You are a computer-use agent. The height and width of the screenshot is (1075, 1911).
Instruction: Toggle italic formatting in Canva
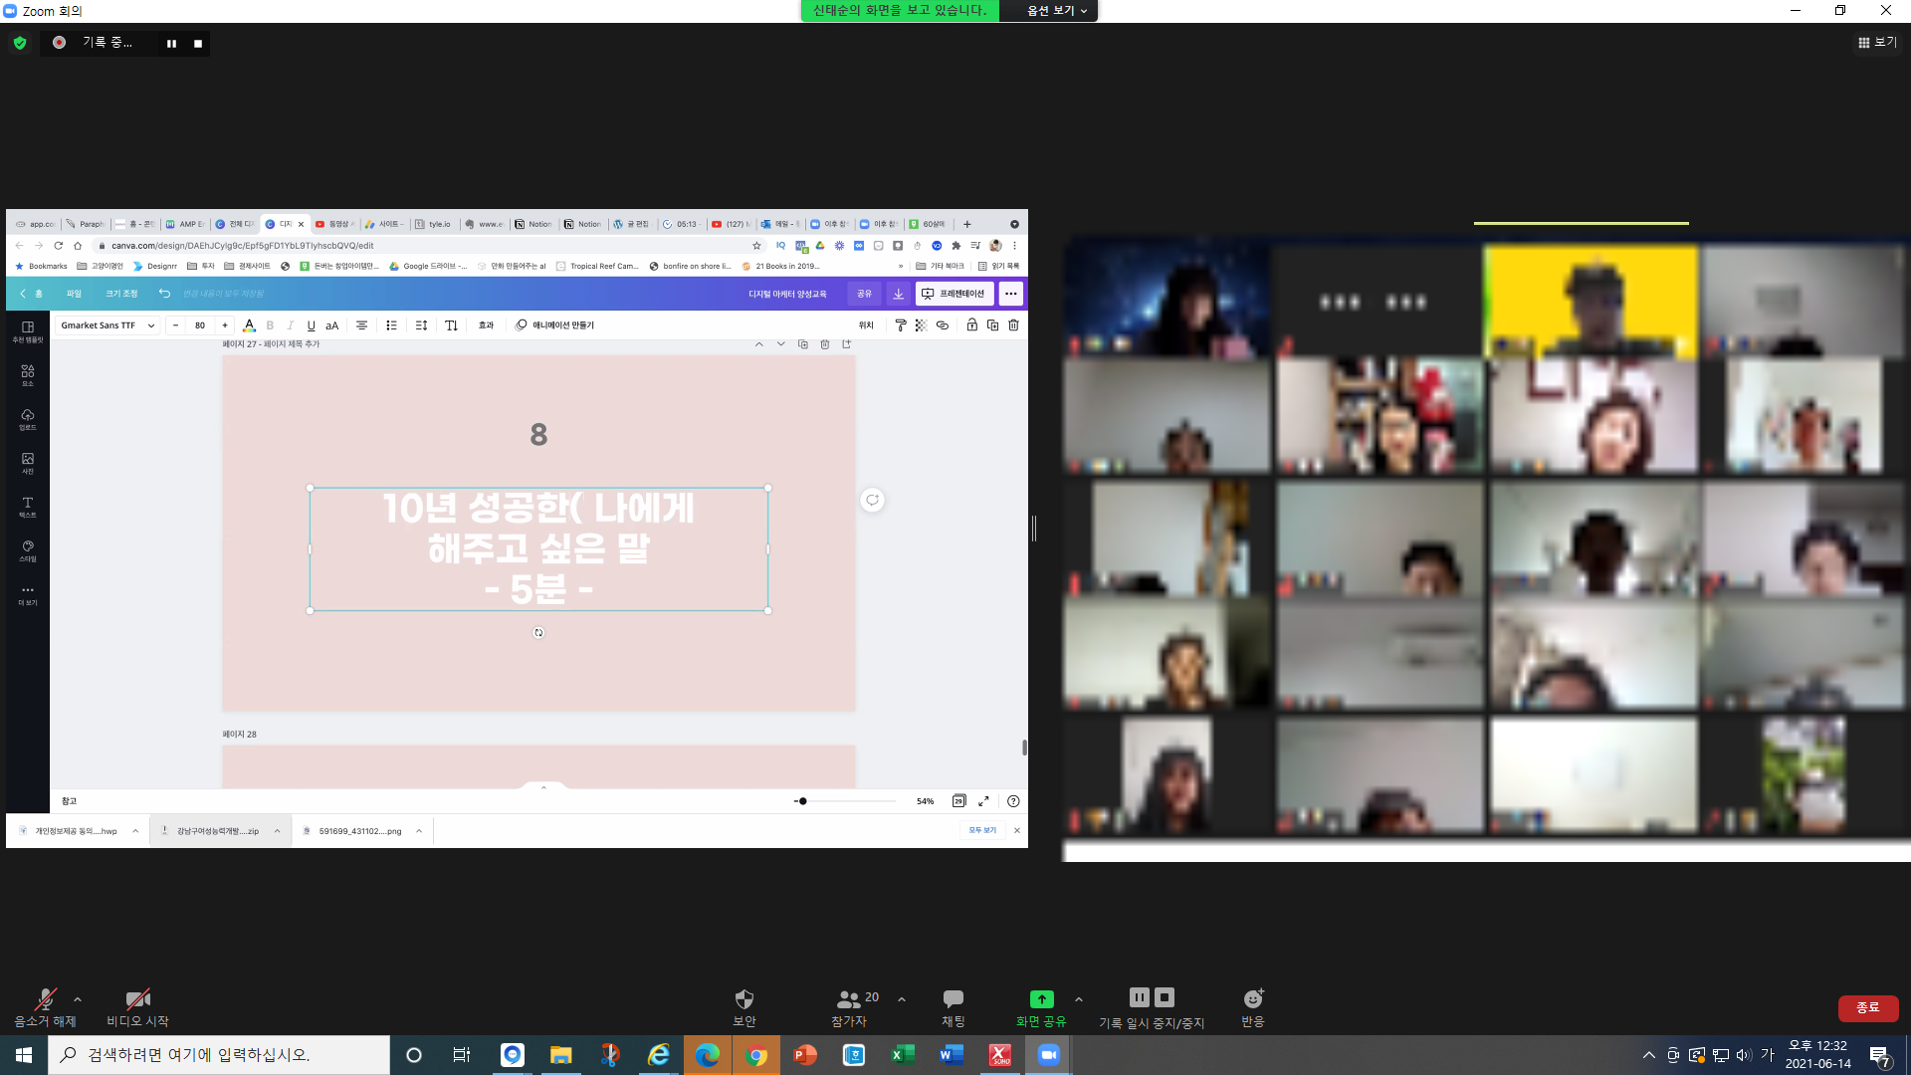click(290, 325)
